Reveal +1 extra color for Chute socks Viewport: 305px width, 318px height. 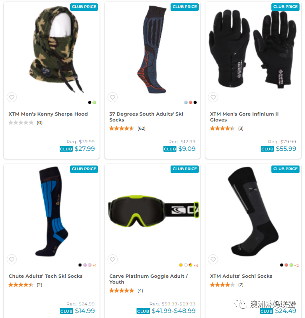95,266
